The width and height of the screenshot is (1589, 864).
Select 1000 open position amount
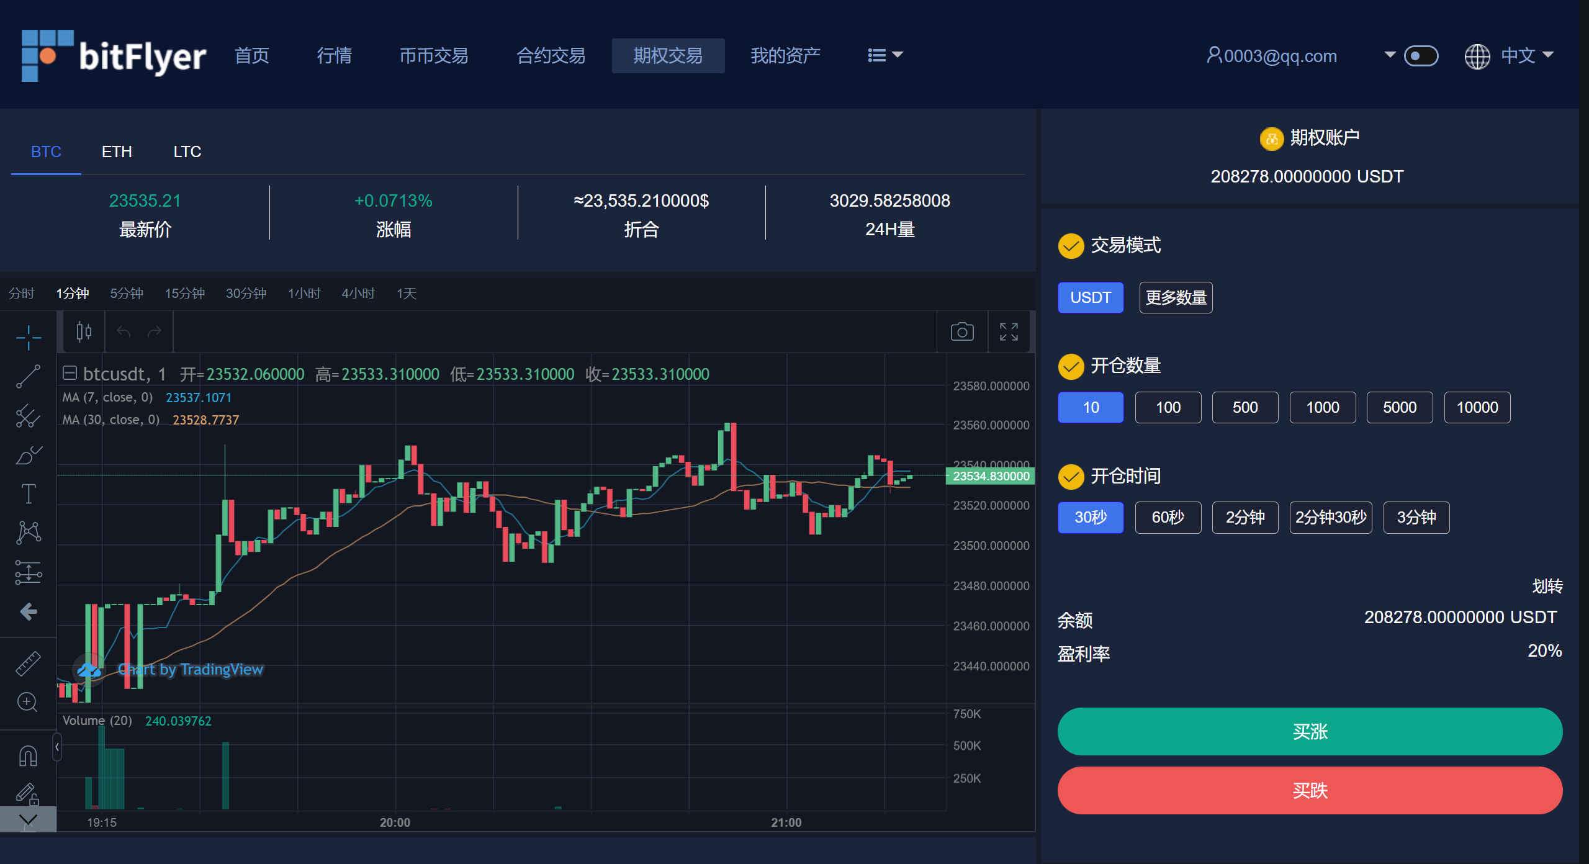[x=1322, y=408]
